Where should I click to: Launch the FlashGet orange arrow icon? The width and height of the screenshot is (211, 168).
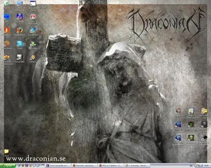pyautogui.click(x=7, y=30)
